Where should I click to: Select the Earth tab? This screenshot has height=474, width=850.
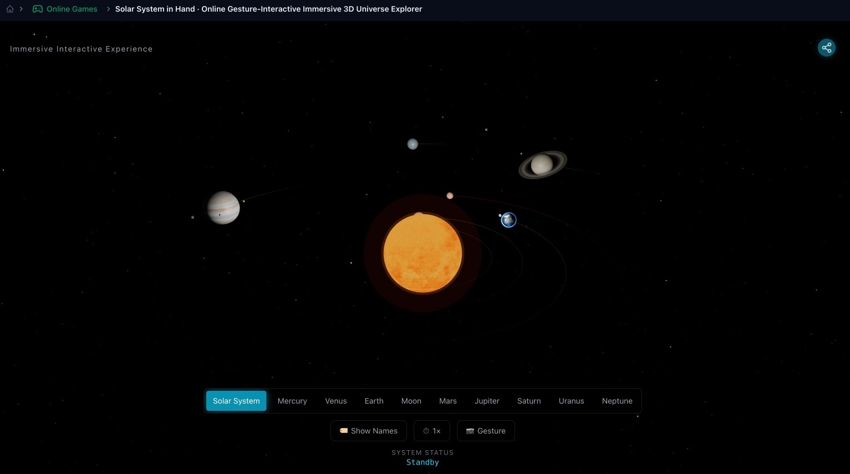pos(374,401)
